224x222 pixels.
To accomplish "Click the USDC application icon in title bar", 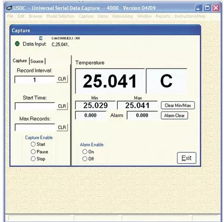I will coord(9,8).
